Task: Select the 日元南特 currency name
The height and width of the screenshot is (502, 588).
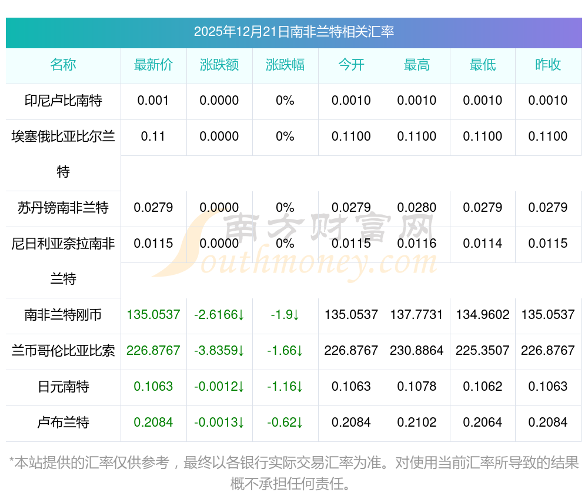Action: coord(63,387)
